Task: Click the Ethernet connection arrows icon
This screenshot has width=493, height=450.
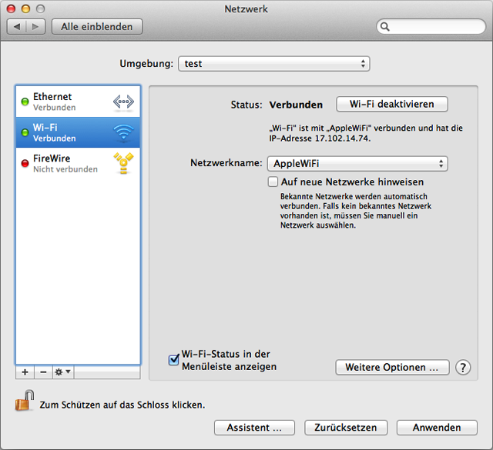Action: tap(123, 102)
